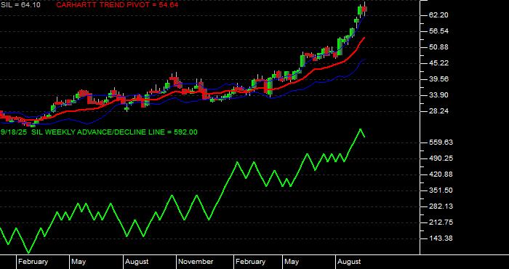Click the last August label on time axis
Image resolution: width=509 pixels, height=269 pixels.
(349, 262)
